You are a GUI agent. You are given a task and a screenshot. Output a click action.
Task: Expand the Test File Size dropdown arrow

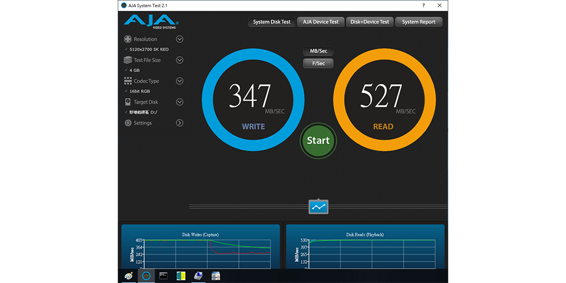(x=179, y=60)
